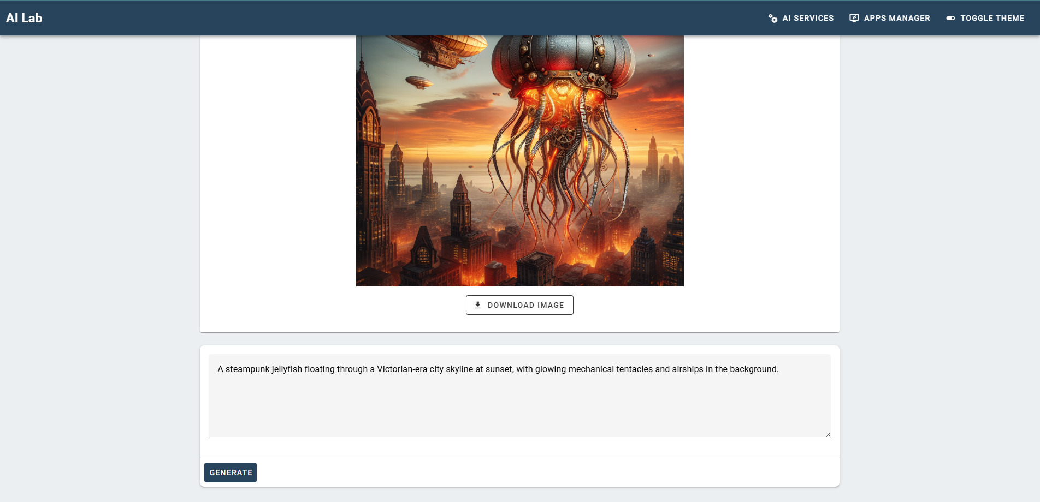1040x502 pixels.
Task: Click the jellyfish's metal dome
Action: (x=563, y=55)
